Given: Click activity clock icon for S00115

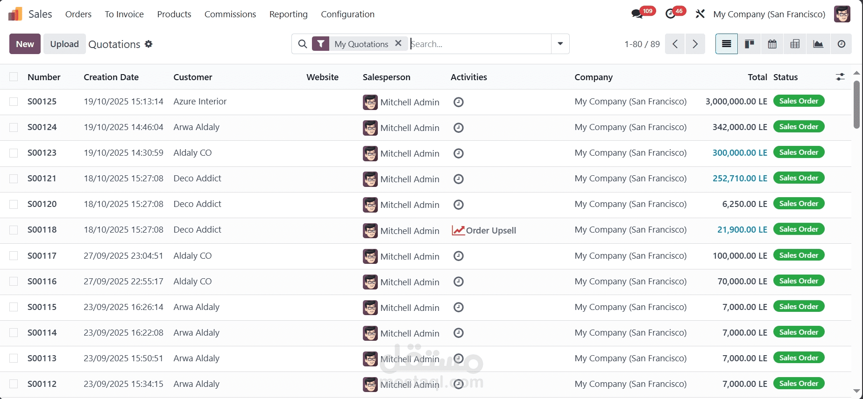Looking at the screenshot, I should pyautogui.click(x=459, y=307).
